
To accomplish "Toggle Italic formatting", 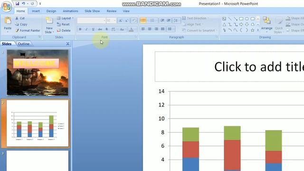I will (x=86, y=29).
